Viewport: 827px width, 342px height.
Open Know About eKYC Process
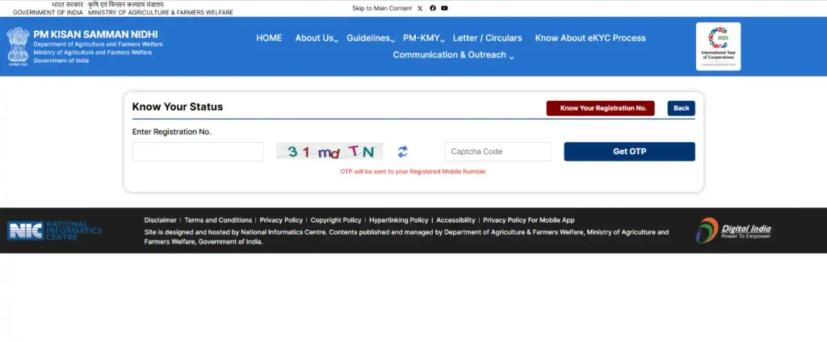[590, 38]
